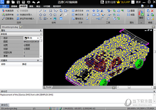Click 选择所有 button
The image size is (156, 110).
coord(8,15)
